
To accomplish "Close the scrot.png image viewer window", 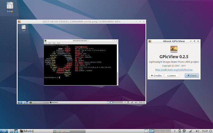I will click(x=143, y=22).
